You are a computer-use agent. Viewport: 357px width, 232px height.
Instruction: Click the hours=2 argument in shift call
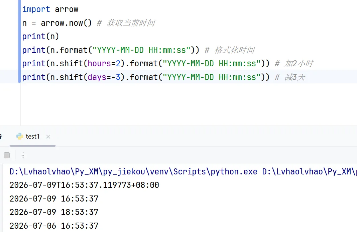pos(104,63)
